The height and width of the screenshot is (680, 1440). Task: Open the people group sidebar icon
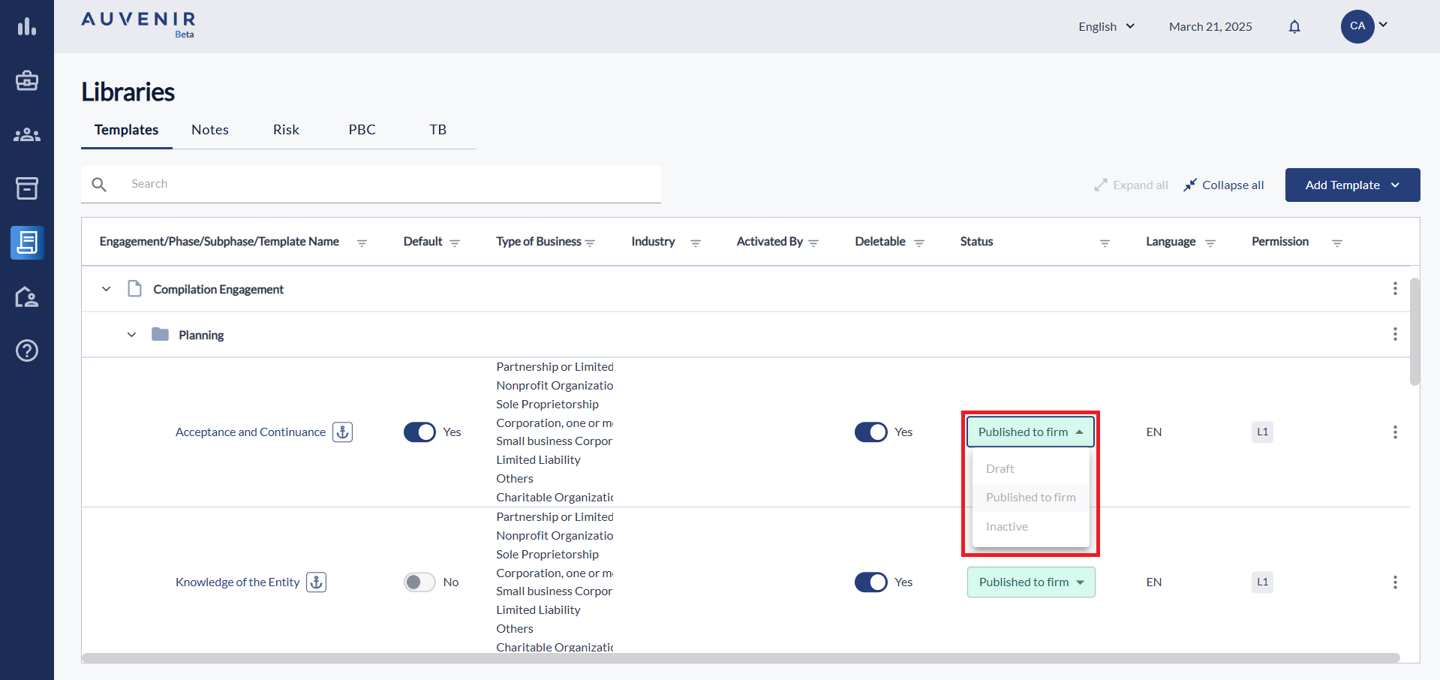(x=27, y=135)
